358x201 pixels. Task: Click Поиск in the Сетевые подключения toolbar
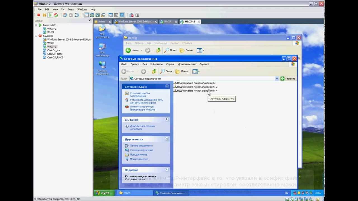(166, 71)
